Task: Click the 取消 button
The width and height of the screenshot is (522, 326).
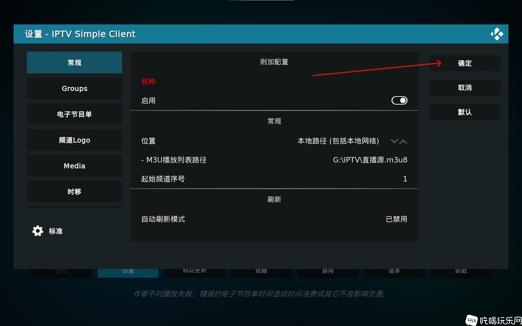Action: (465, 87)
